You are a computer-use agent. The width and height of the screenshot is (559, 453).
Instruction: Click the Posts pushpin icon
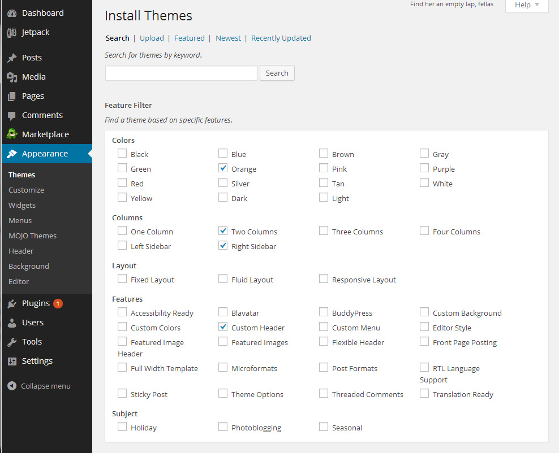click(12, 58)
